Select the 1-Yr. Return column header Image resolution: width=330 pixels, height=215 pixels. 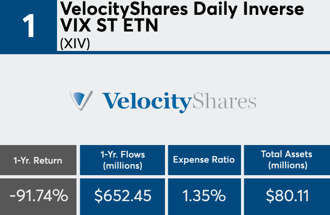click(38, 160)
